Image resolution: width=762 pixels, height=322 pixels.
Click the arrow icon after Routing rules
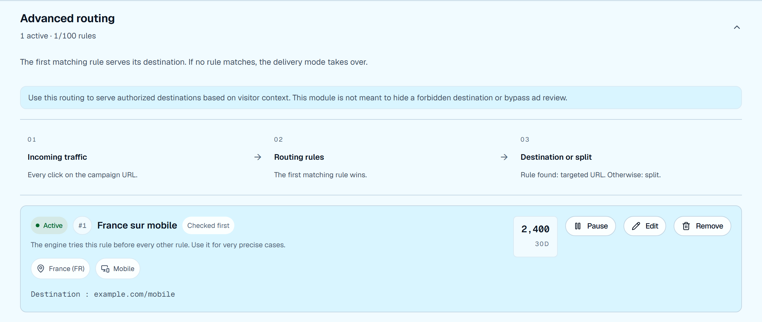504,157
